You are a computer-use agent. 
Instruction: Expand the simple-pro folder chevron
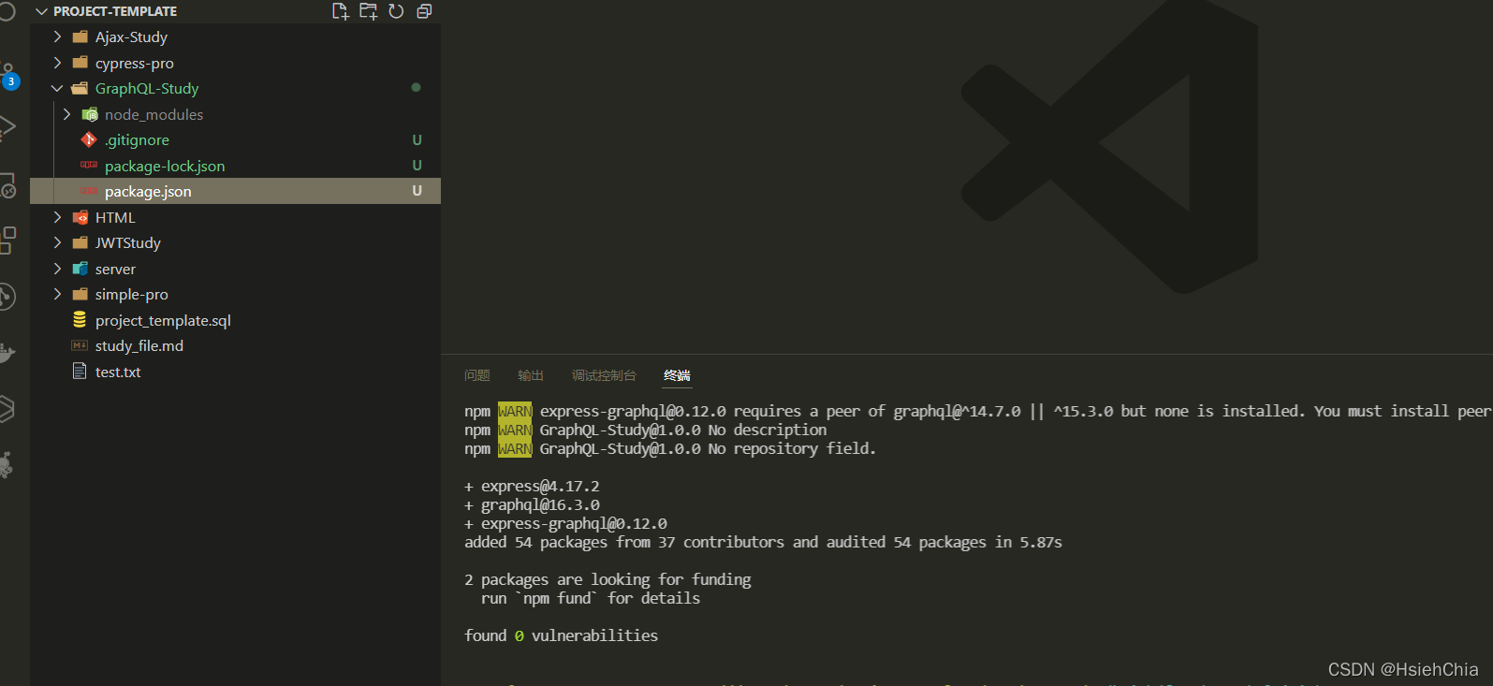(x=57, y=294)
